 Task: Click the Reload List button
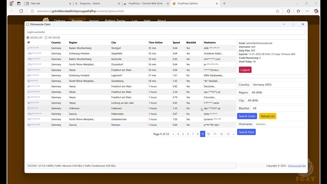[267, 116]
